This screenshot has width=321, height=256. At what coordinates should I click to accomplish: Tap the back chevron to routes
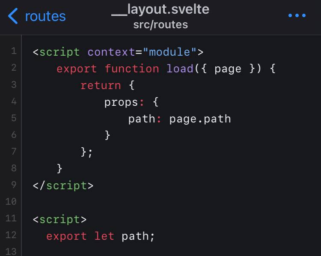click(x=13, y=16)
